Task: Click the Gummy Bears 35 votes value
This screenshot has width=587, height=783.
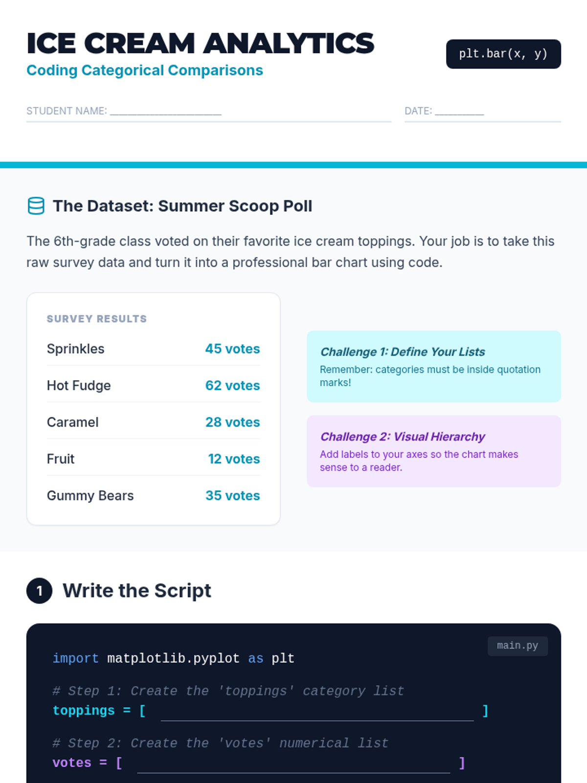Action: point(232,496)
